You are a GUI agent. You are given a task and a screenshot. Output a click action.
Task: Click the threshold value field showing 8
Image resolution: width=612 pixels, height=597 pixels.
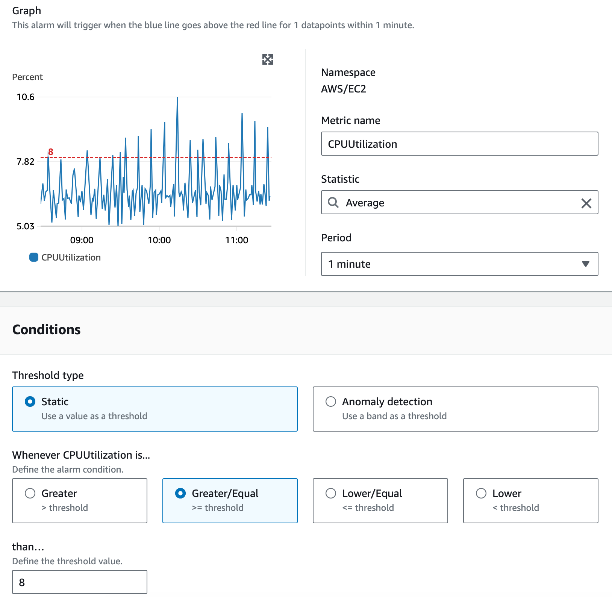(x=80, y=582)
